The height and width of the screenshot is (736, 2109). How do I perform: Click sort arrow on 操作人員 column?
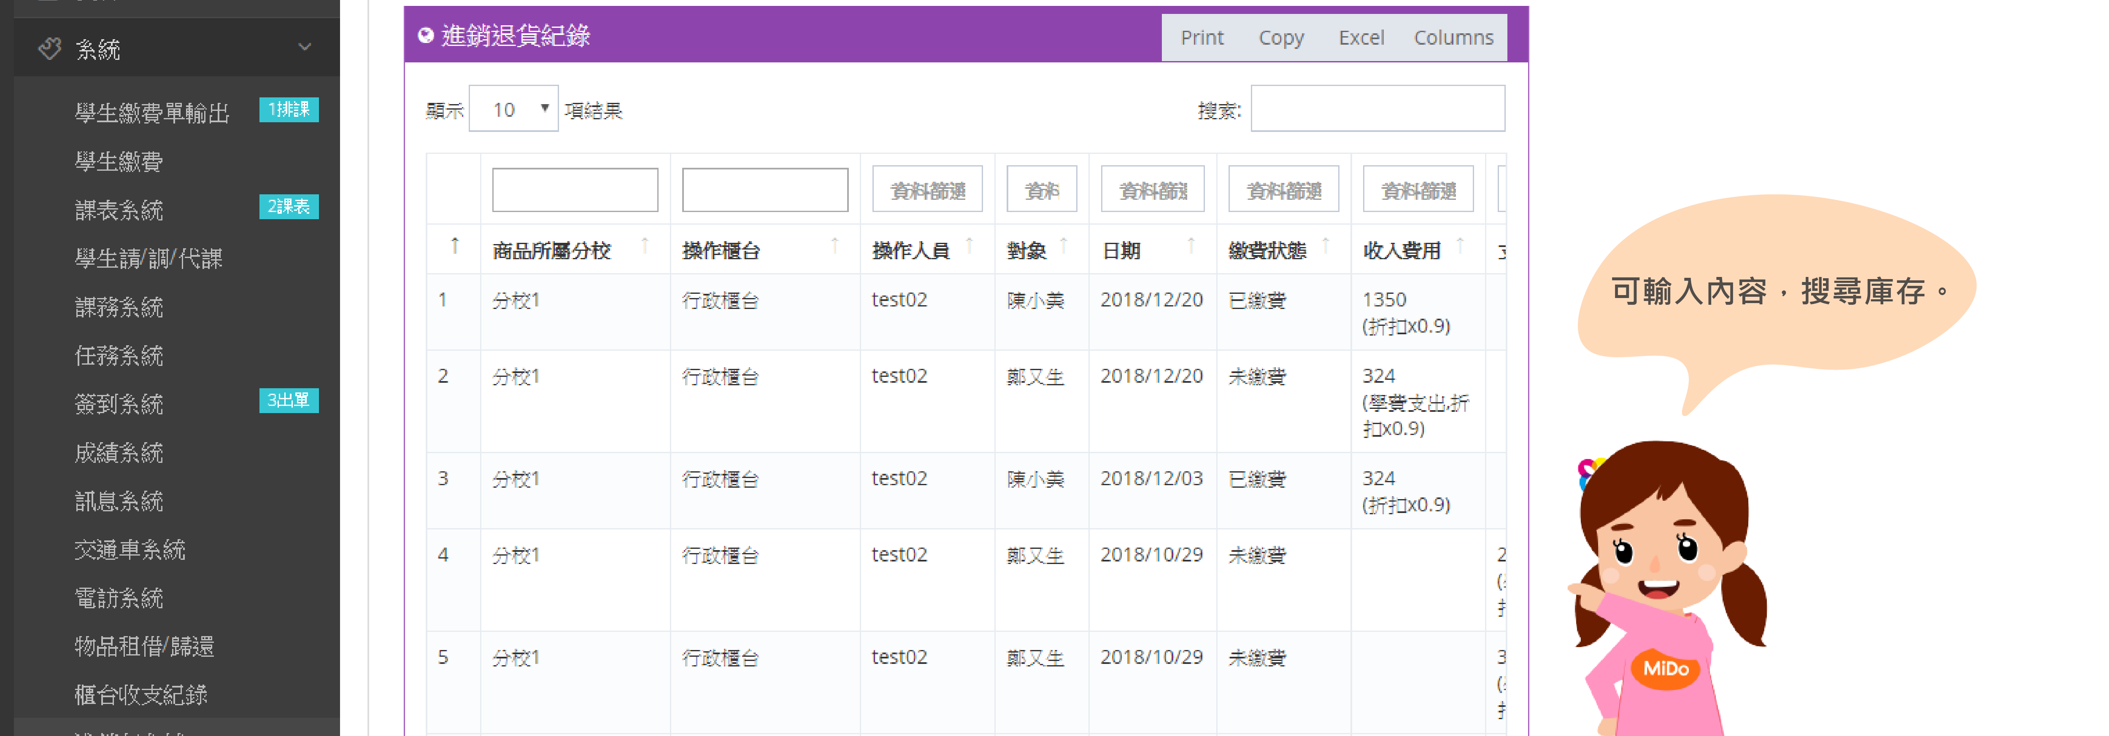tap(969, 245)
